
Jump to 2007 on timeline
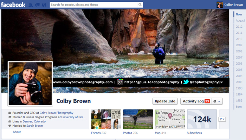click(239, 58)
